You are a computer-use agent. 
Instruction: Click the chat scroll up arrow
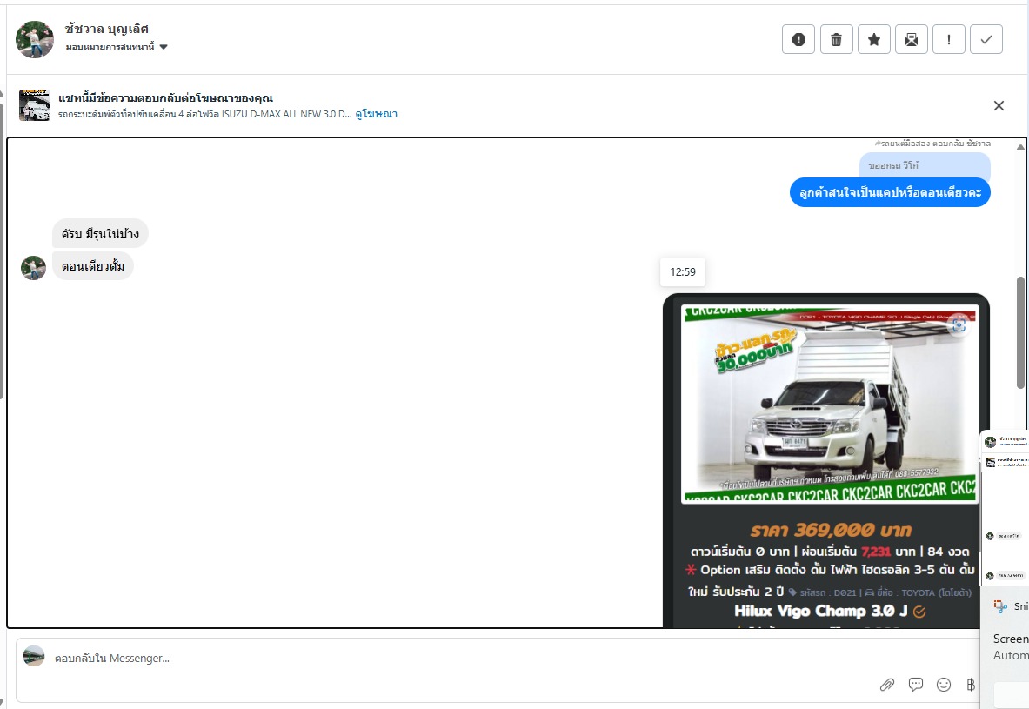pyautogui.click(x=1020, y=147)
